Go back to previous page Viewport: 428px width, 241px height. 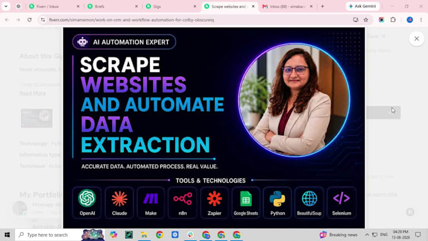[7, 20]
